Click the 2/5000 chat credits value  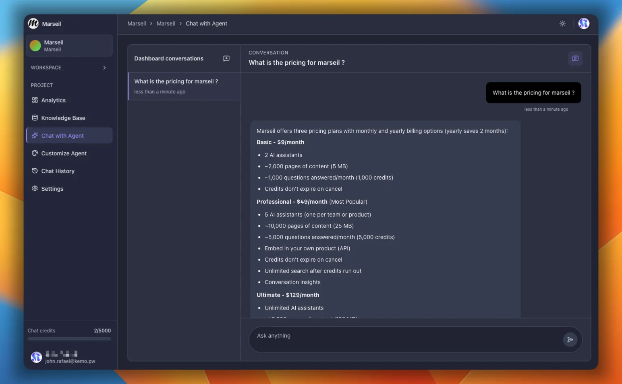[102, 331]
